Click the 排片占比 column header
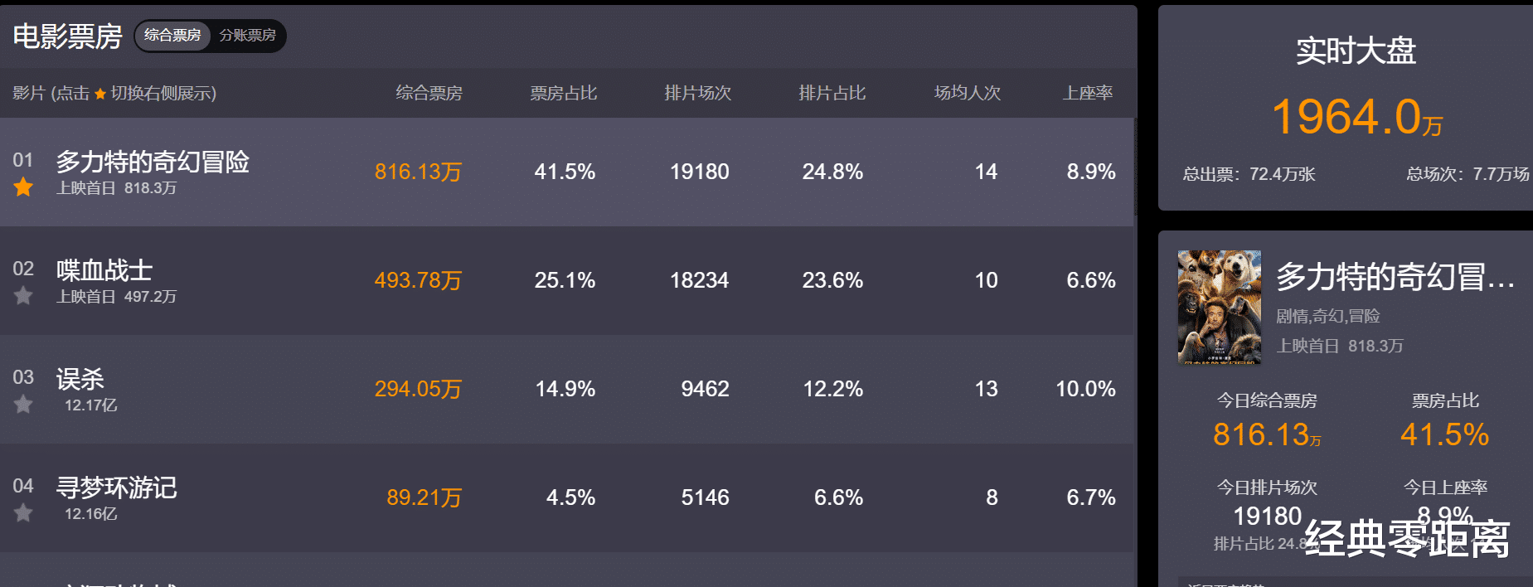This screenshot has height=587, width=1533. coord(832,93)
